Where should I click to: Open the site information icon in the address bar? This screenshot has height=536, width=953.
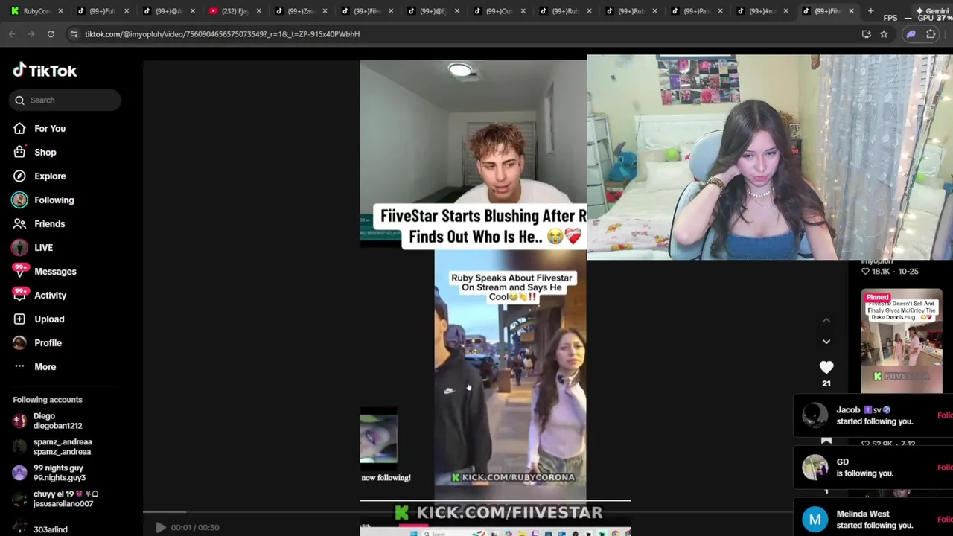(74, 34)
